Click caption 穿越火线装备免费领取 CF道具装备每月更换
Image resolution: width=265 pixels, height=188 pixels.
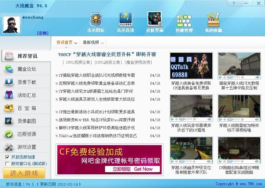click(191, 86)
